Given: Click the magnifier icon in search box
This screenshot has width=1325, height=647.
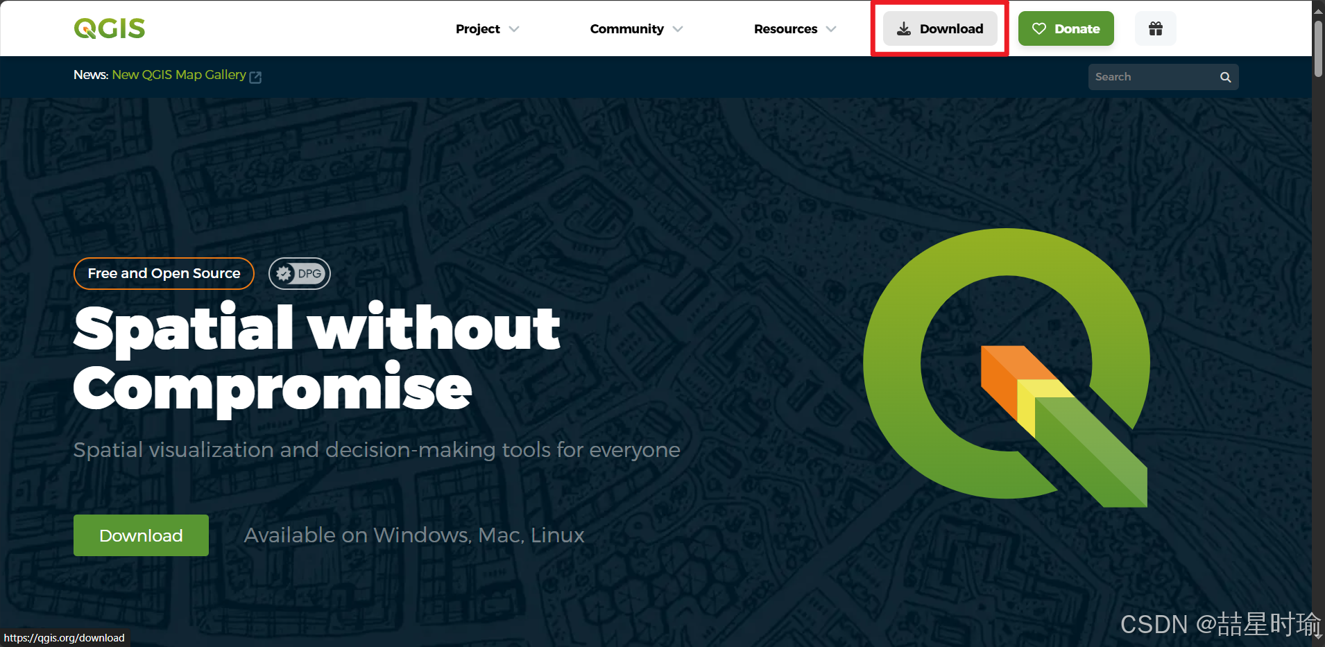Looking at the screenshot, I should 1225,77.
